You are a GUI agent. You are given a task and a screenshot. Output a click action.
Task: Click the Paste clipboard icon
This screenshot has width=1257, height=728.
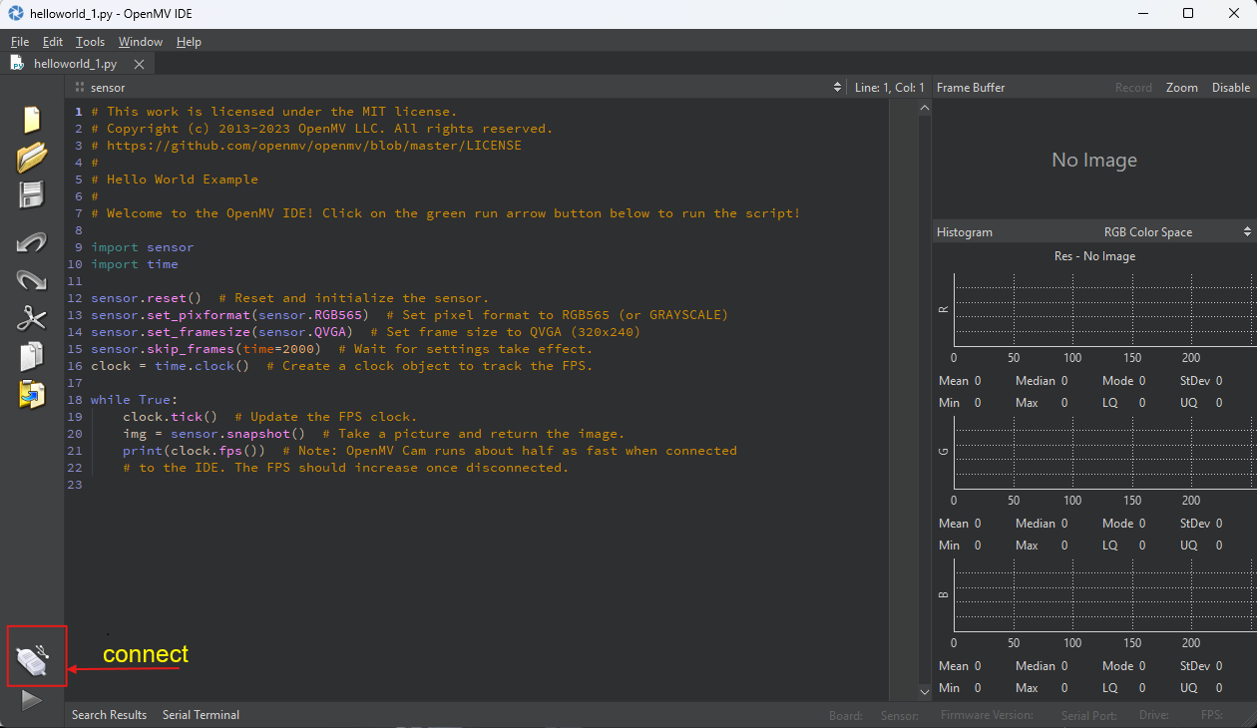[x=32, y=394]
